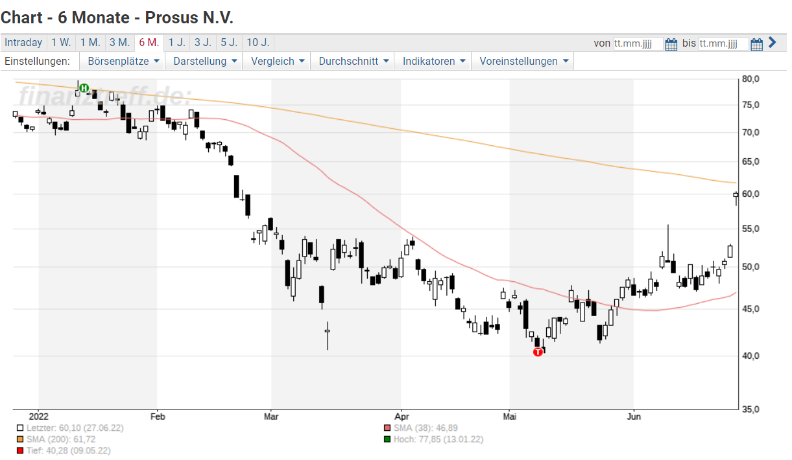Select the 10 J. timeframe tab
The image size is (792, 460).
pos(258,43)
